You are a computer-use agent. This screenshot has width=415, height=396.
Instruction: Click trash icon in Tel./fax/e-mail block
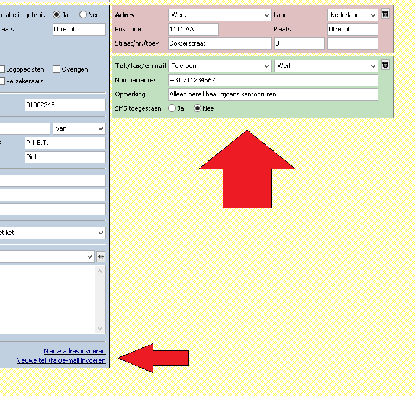tap(385, 65)
